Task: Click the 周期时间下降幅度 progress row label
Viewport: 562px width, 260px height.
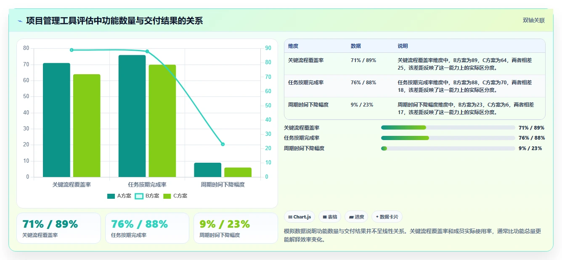Action: (304, 148)
